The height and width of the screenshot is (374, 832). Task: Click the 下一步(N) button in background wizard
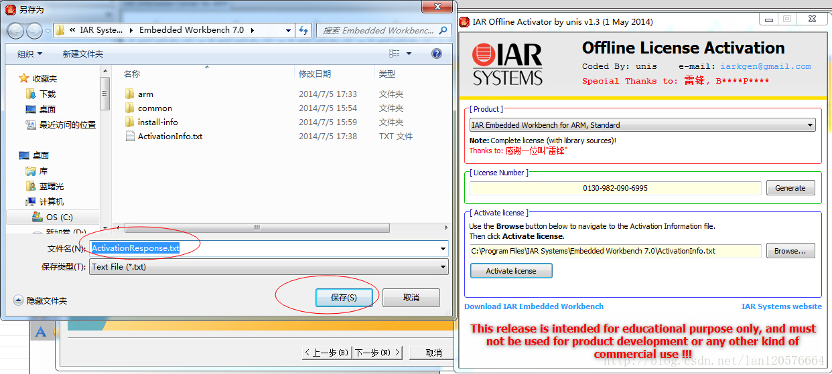377,353
